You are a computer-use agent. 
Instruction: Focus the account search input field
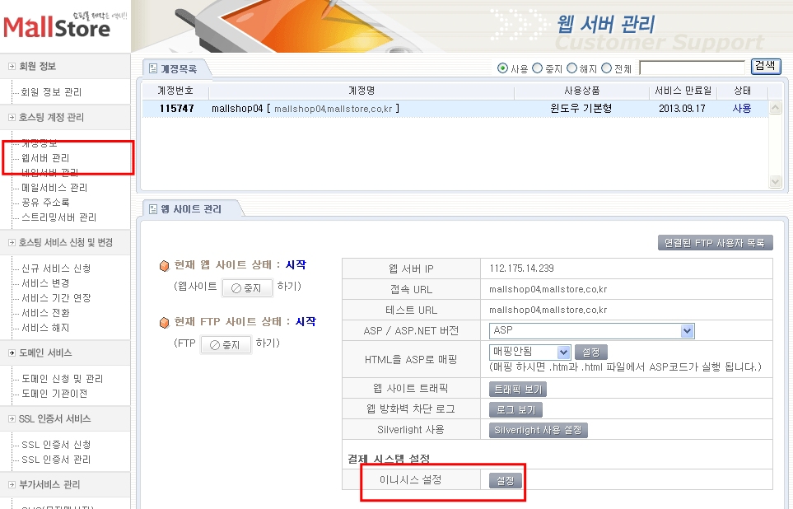pyautogui.click(x=692, y=68)
